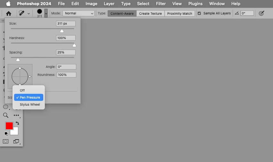
Task: Open the Type menu
Action: pos(126,4)
